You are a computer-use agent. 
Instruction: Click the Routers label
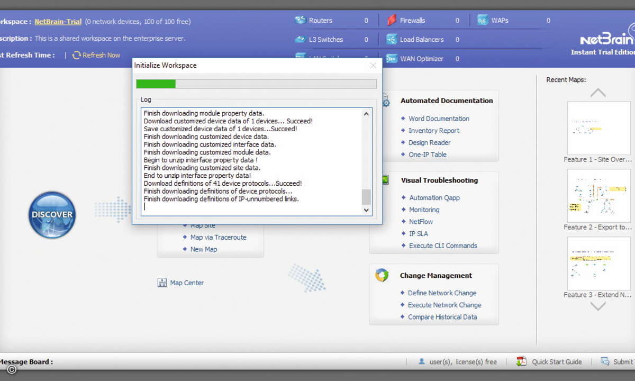321,21
